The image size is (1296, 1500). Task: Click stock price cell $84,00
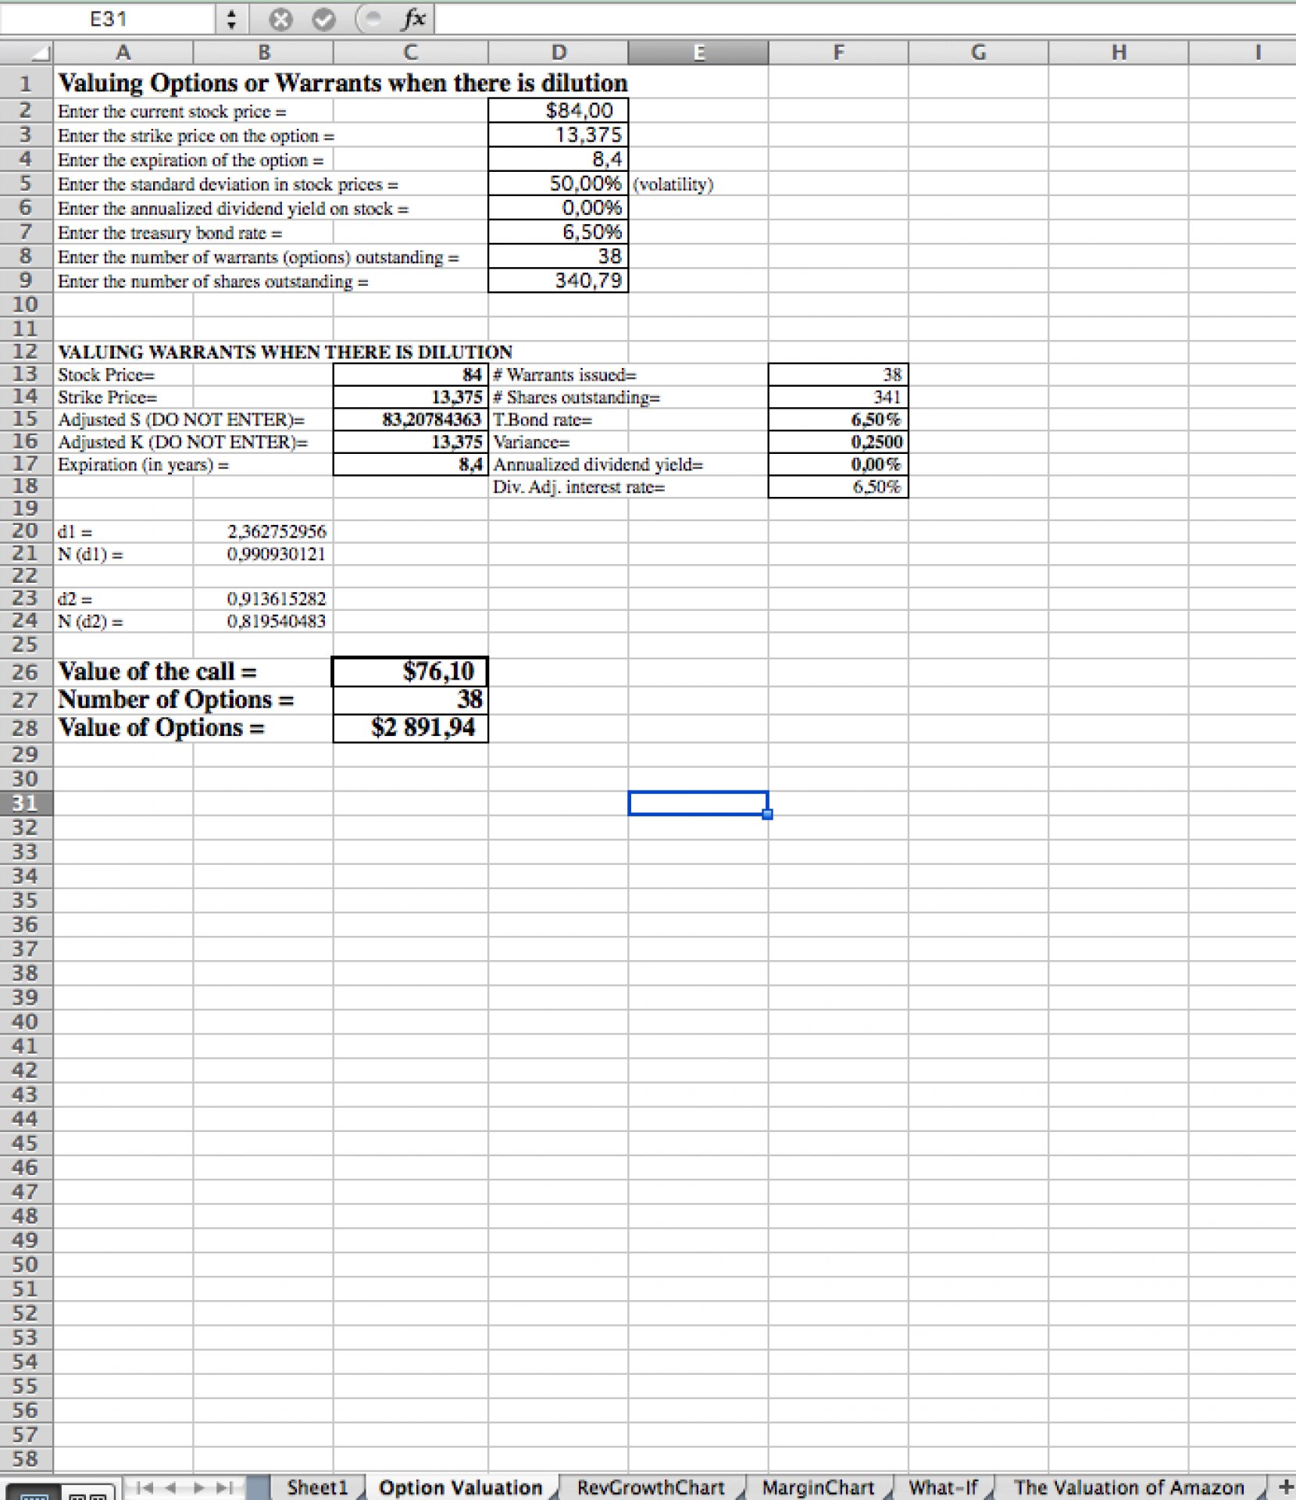(558, 110)
